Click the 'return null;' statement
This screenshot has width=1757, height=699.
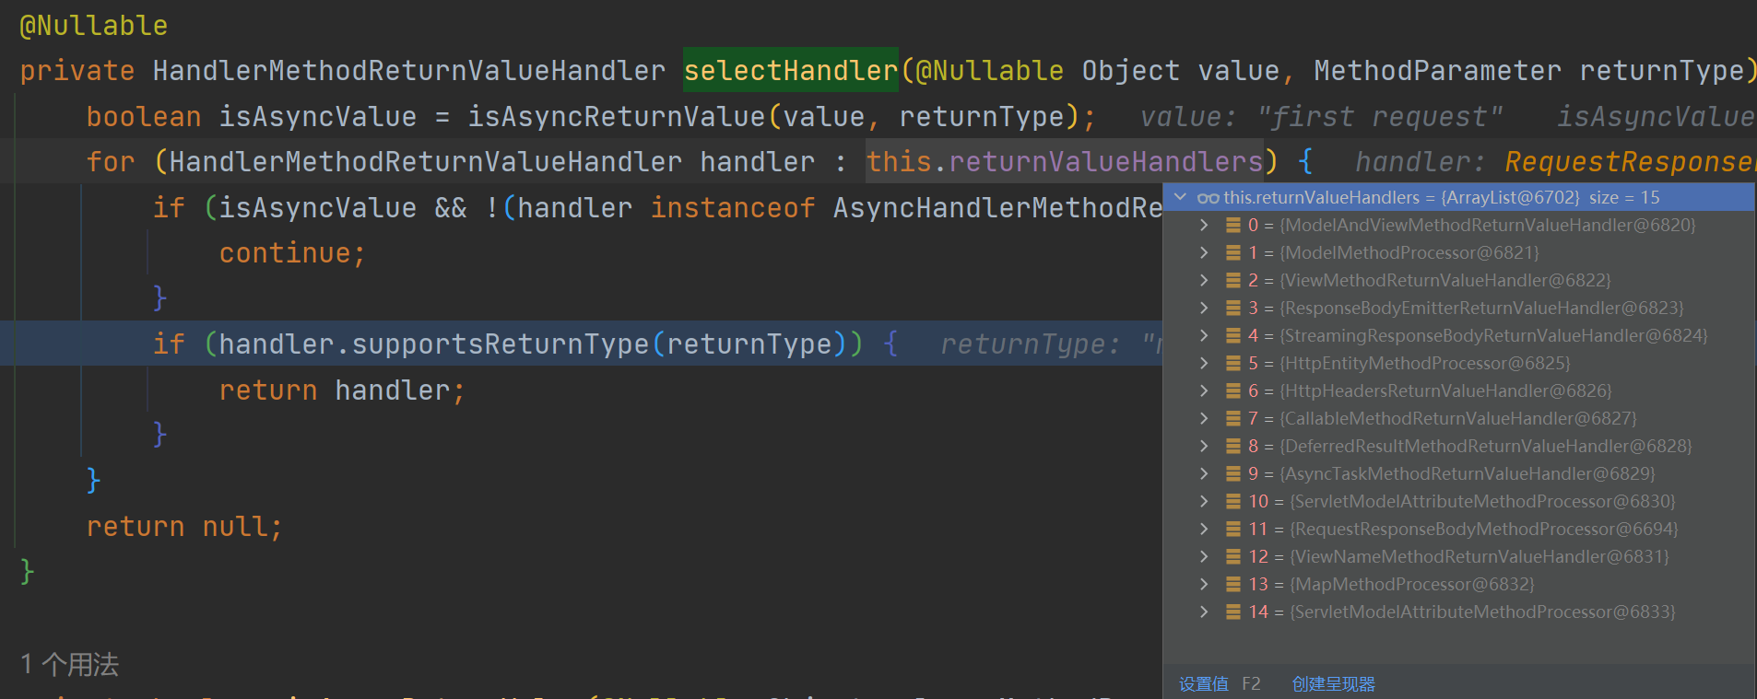184,526
